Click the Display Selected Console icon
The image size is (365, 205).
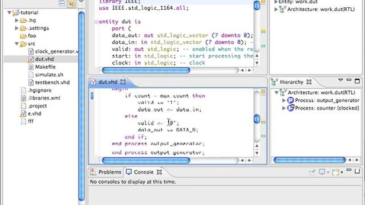click(322, 172)
